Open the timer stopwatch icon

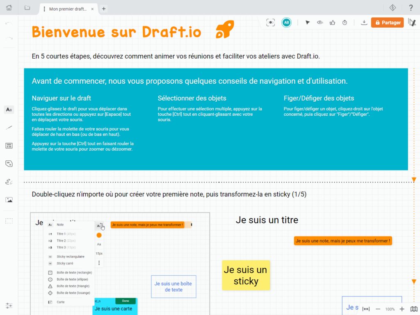click(345, 23)
